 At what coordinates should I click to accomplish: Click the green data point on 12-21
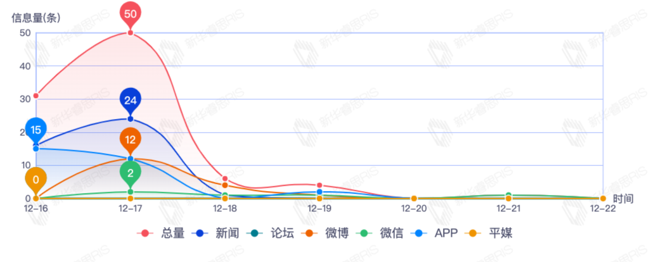[x=508, y=196]
